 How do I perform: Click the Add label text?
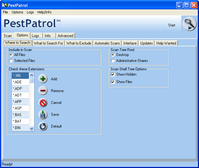click(54, 79)
